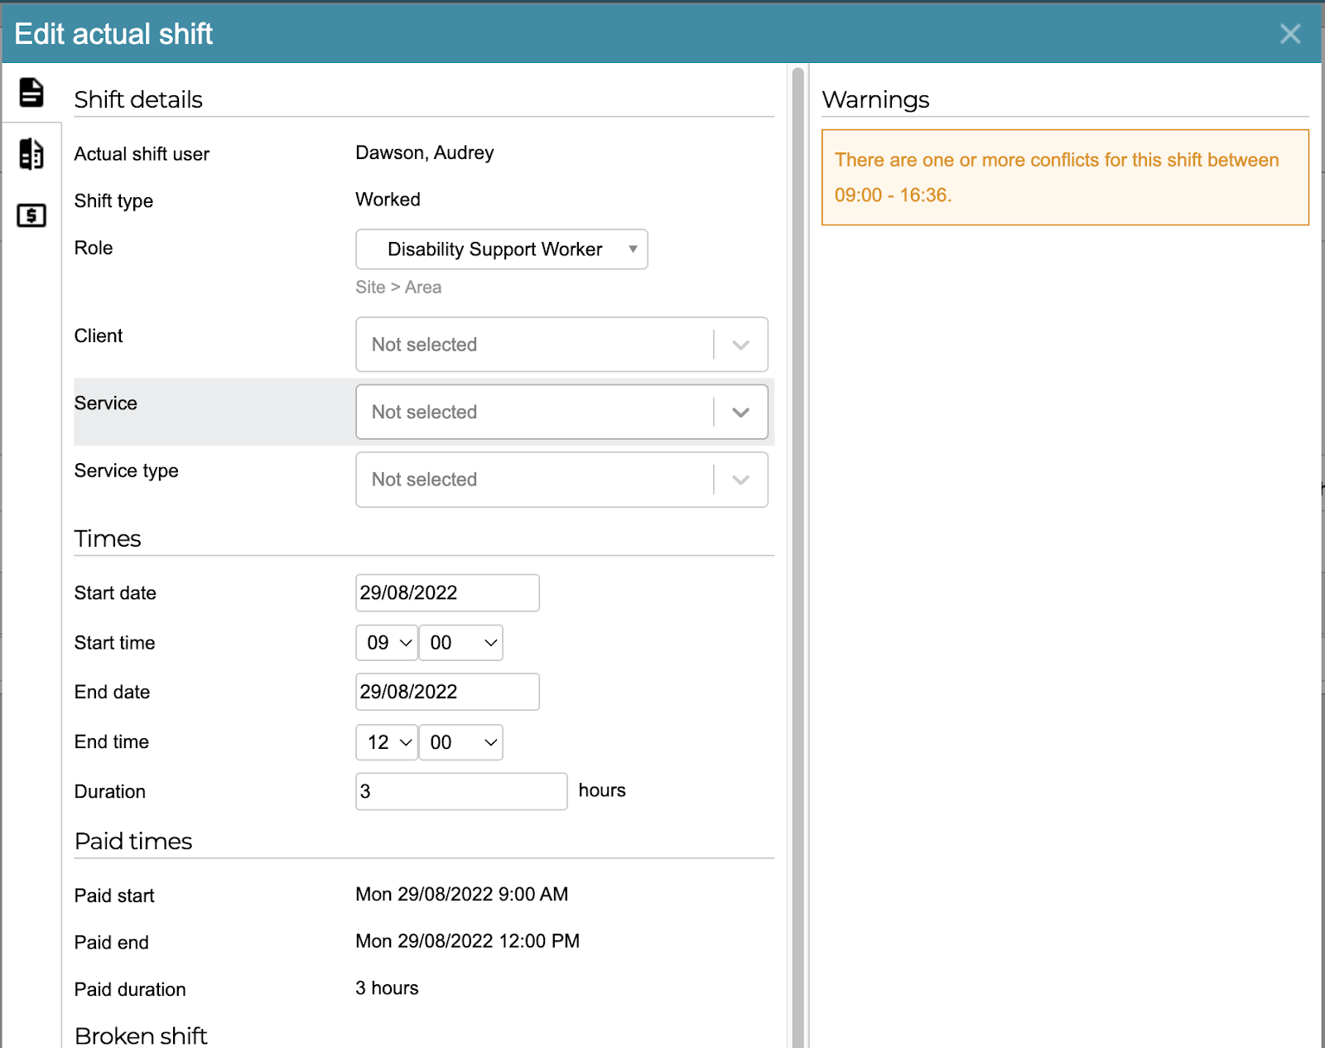Open the End time minutes dropdown
The image size is (1325, 1048).
[461, 742]
